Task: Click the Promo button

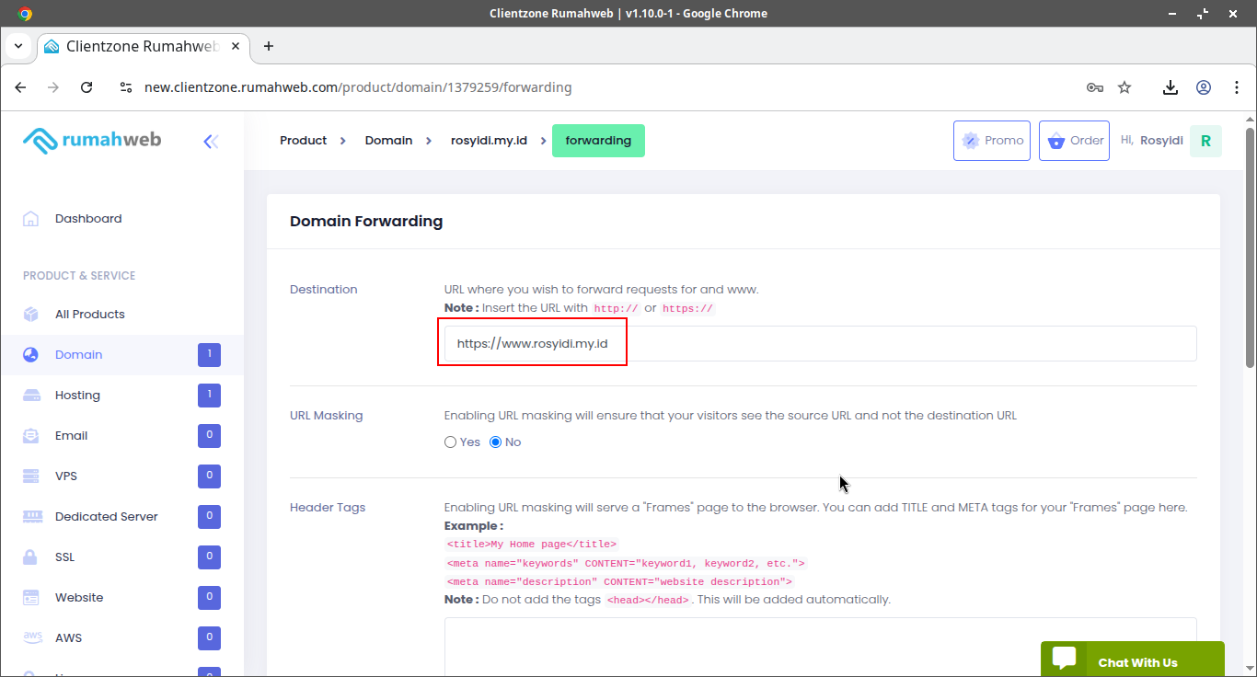Action: coord(991,141)
